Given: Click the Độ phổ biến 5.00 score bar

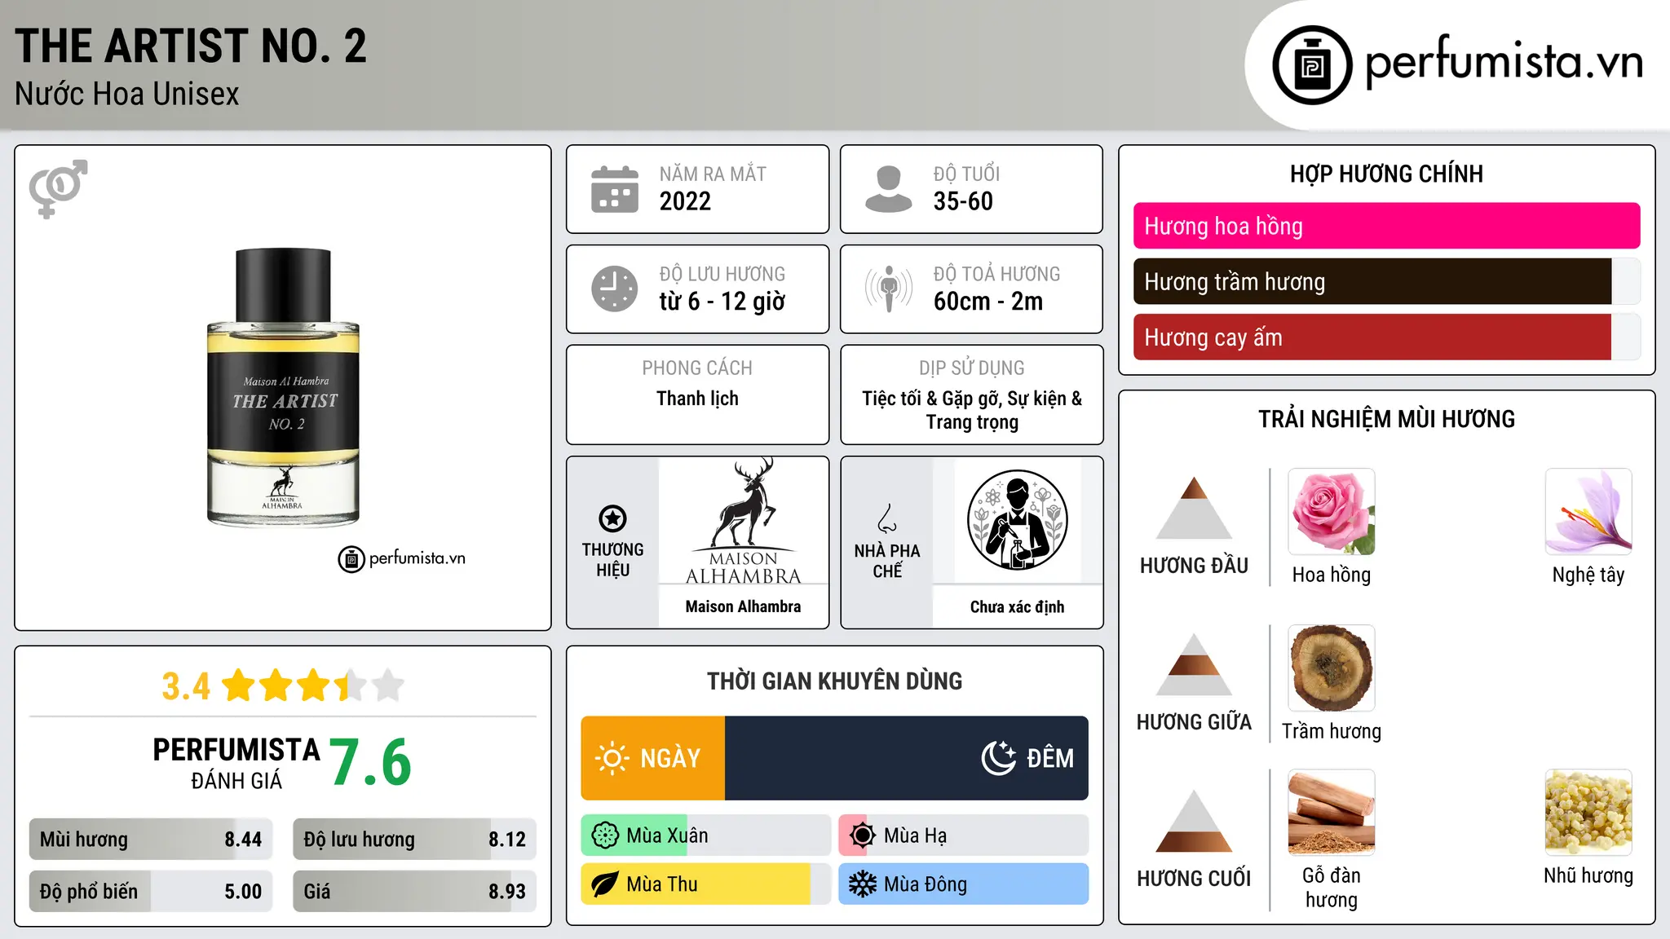Looking at the screenshot, I should [x=151, y=891].
